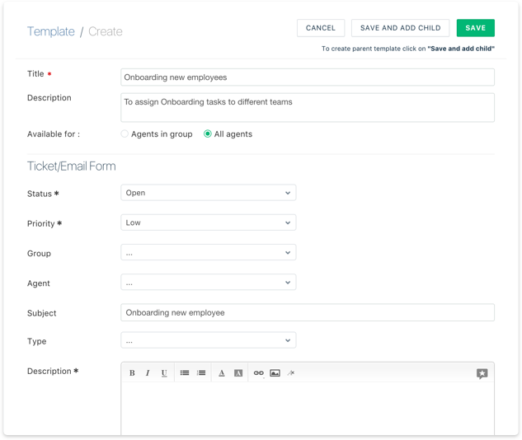The height and width of the screenshot is (440, 522).
Task: Click the Subject input field
Action: pos(308,312)
